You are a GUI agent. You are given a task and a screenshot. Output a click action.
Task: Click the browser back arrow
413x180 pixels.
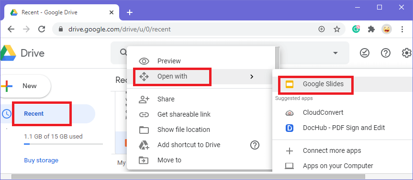11,29
